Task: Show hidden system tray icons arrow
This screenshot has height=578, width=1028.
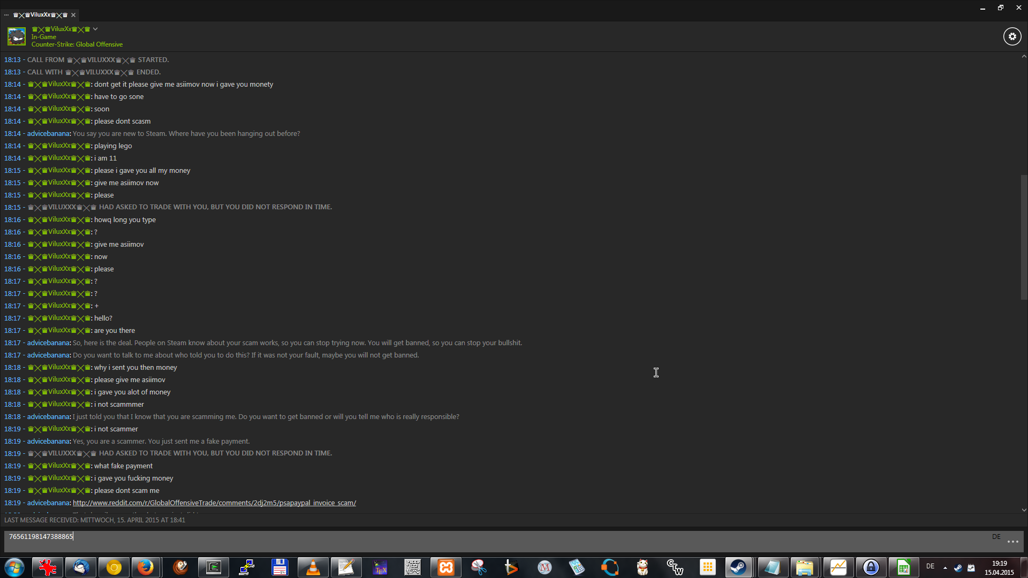Action: point(945,567)
